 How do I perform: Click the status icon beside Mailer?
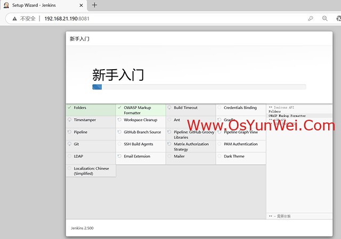169,156
